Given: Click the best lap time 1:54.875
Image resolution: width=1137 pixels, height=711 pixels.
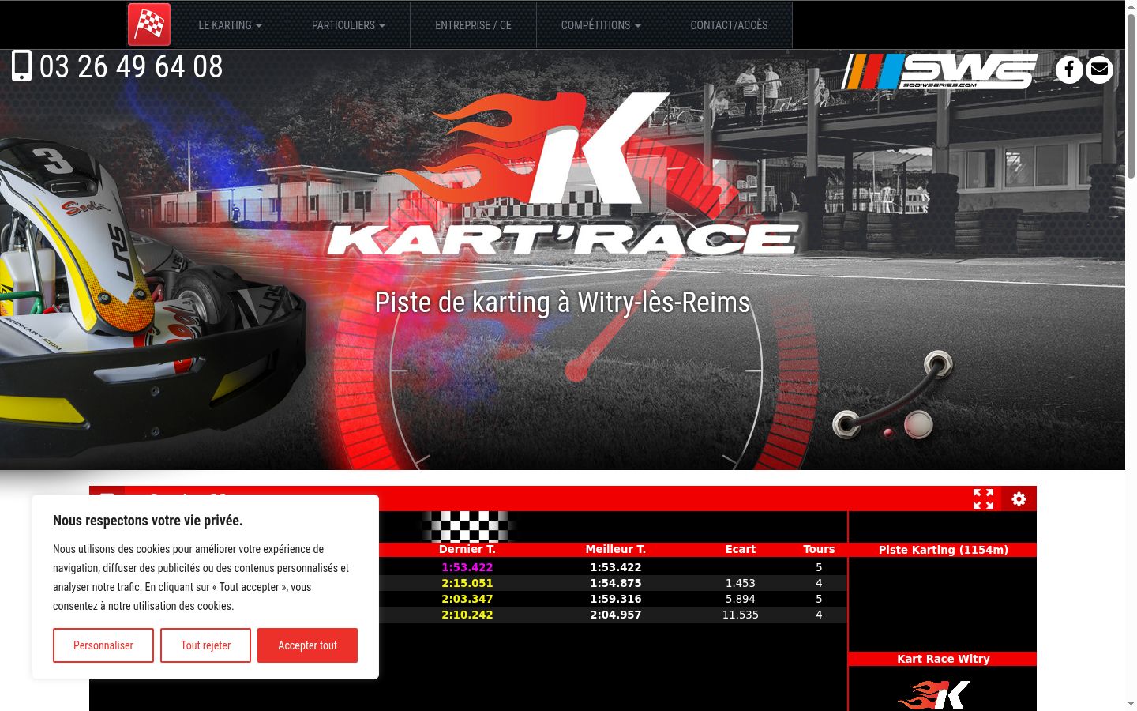Looking at the screenshot, I should click(x=616, y=583).
